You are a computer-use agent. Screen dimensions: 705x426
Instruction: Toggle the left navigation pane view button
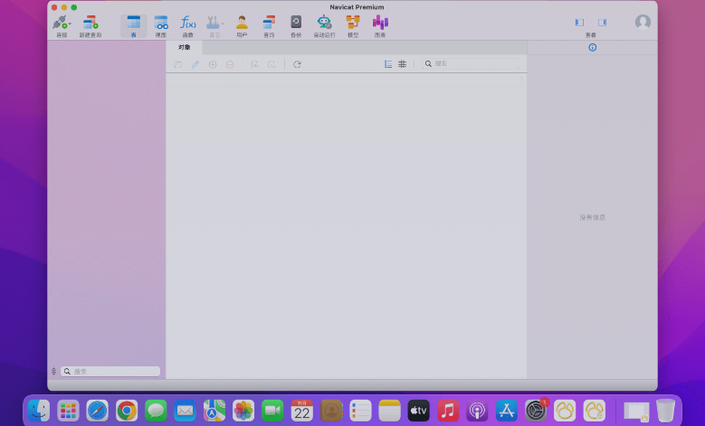(579, 22)
